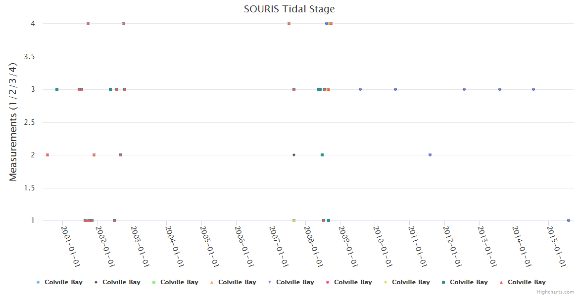Click the black diamond Colville Bay legend marker
Image resolution: width=579 pixels, height=296 pixels.
click(96, 282)
